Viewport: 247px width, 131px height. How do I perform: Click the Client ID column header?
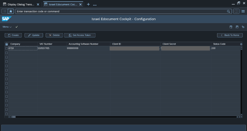135,44
